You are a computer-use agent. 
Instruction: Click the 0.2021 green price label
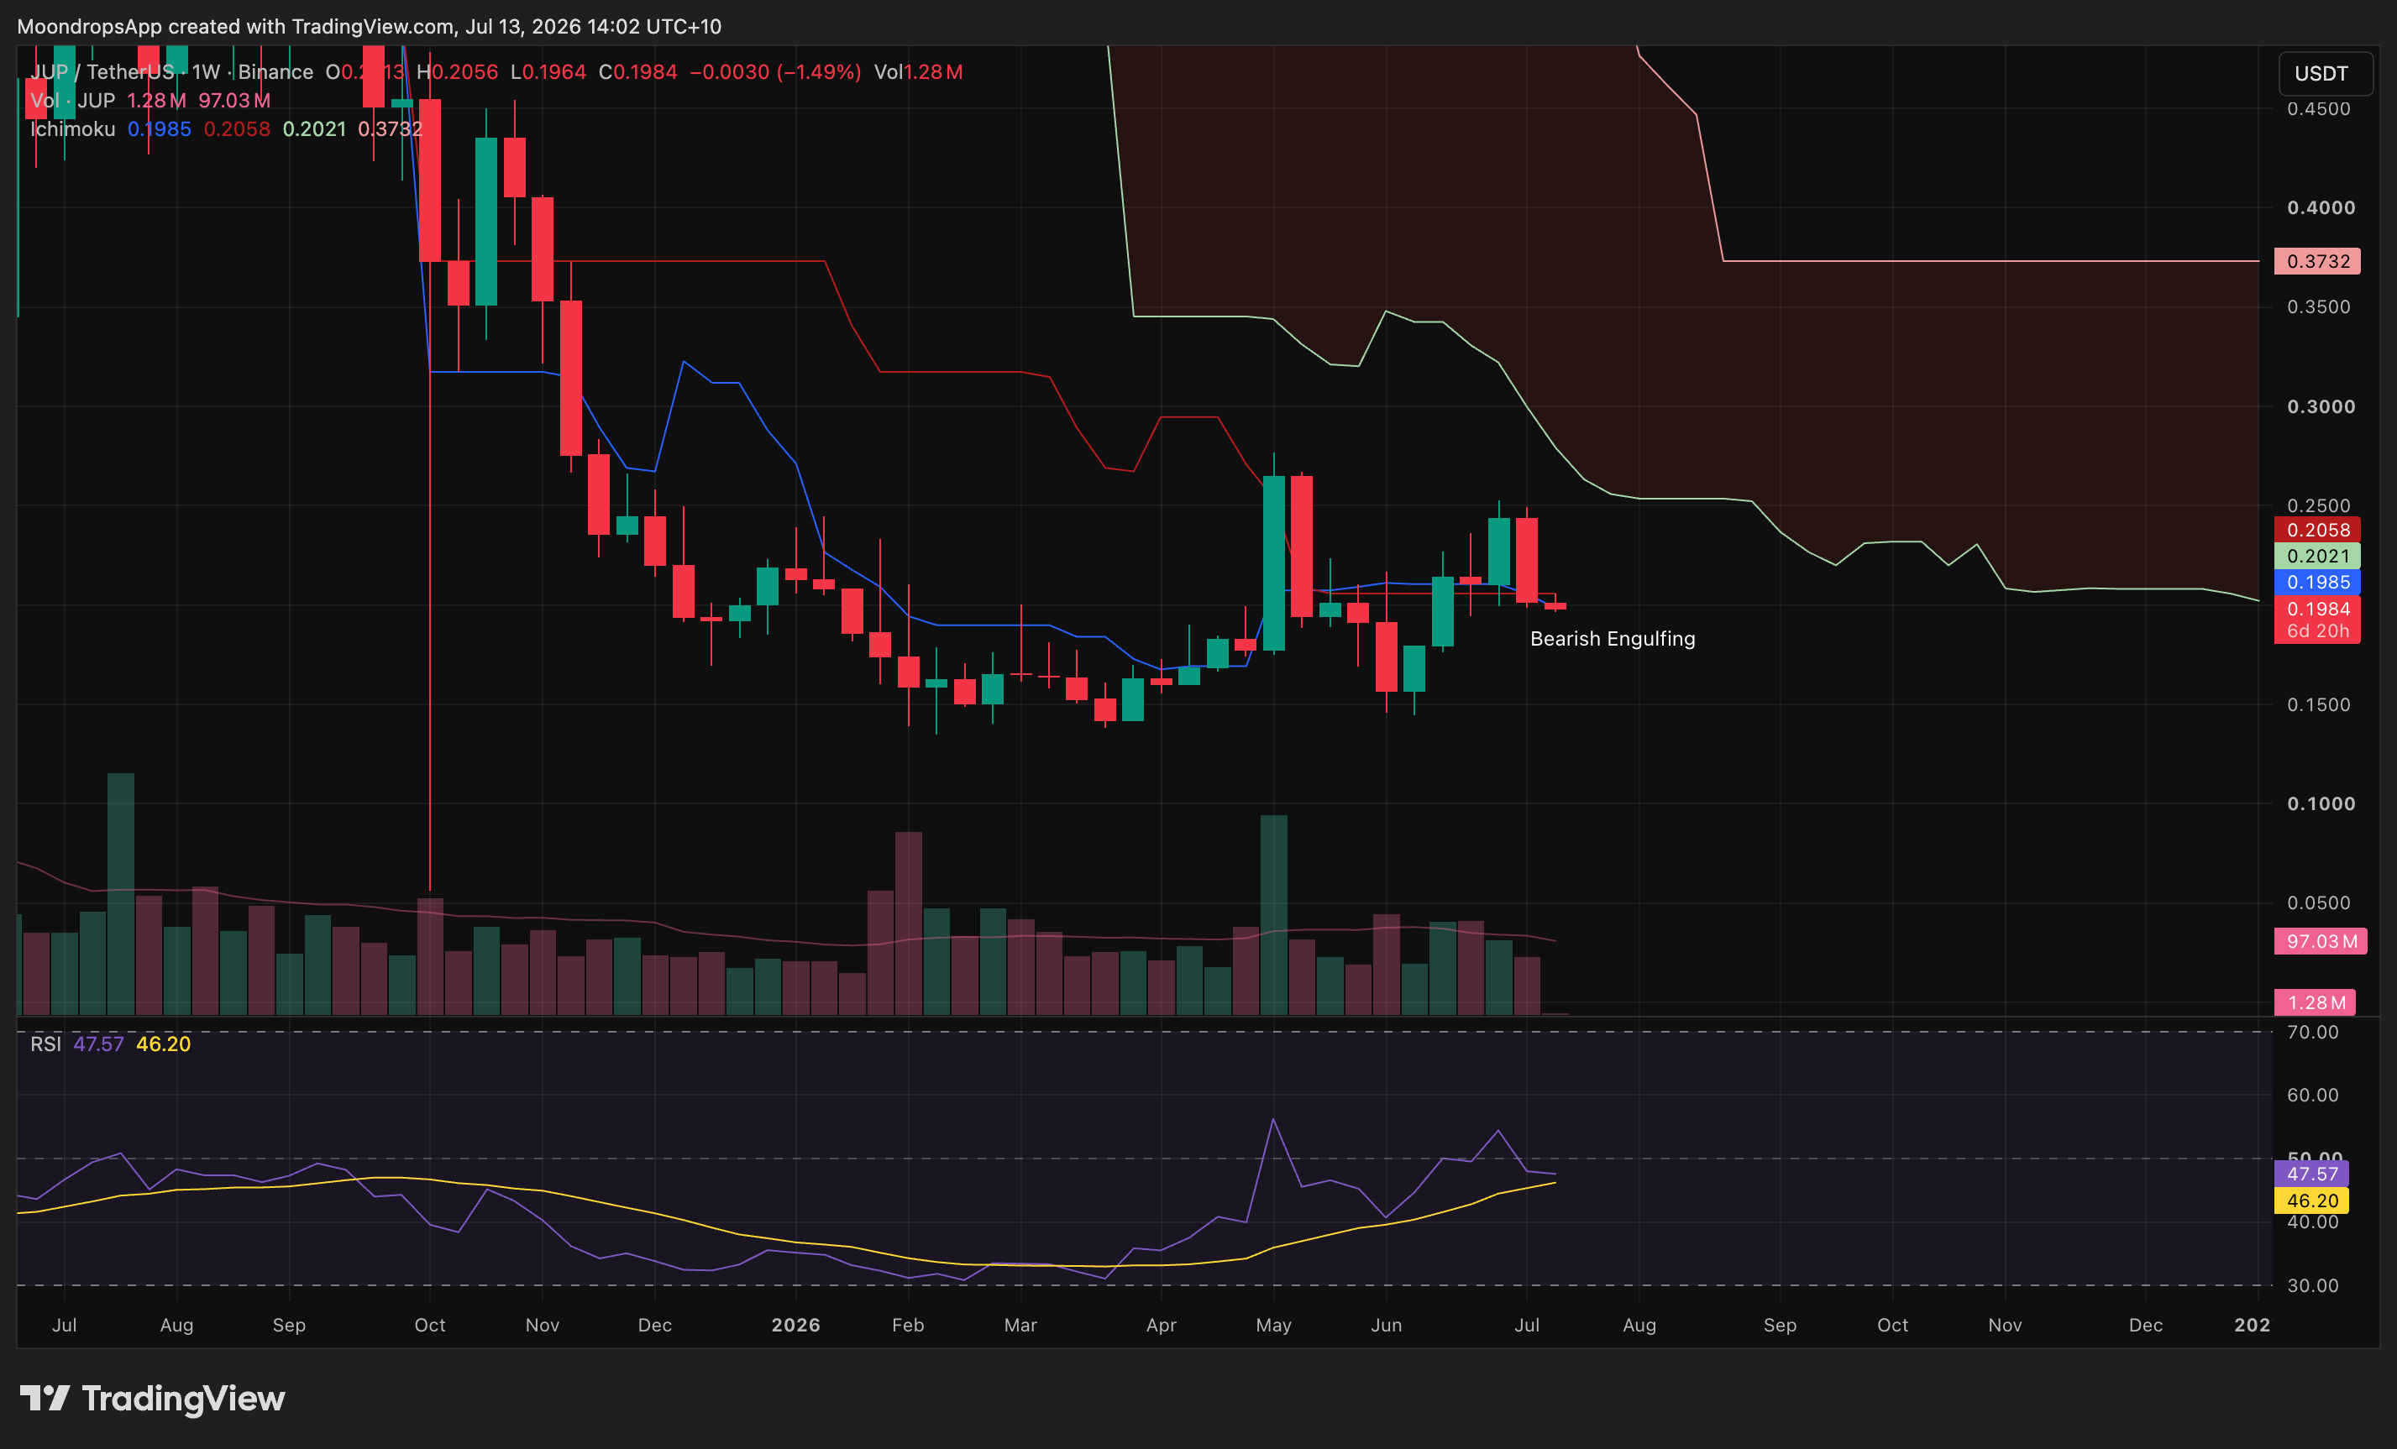pyautogui.click(x=2317, y=557)
